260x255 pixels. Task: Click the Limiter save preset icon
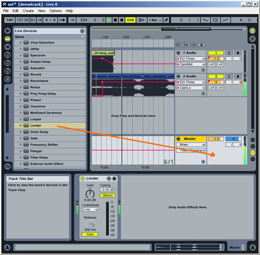click(114, 178)
